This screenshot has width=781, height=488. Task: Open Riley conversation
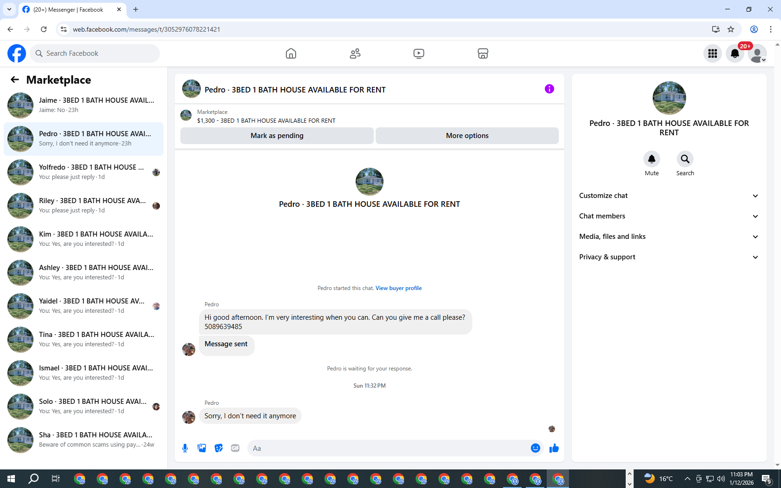tap(84, 205)
